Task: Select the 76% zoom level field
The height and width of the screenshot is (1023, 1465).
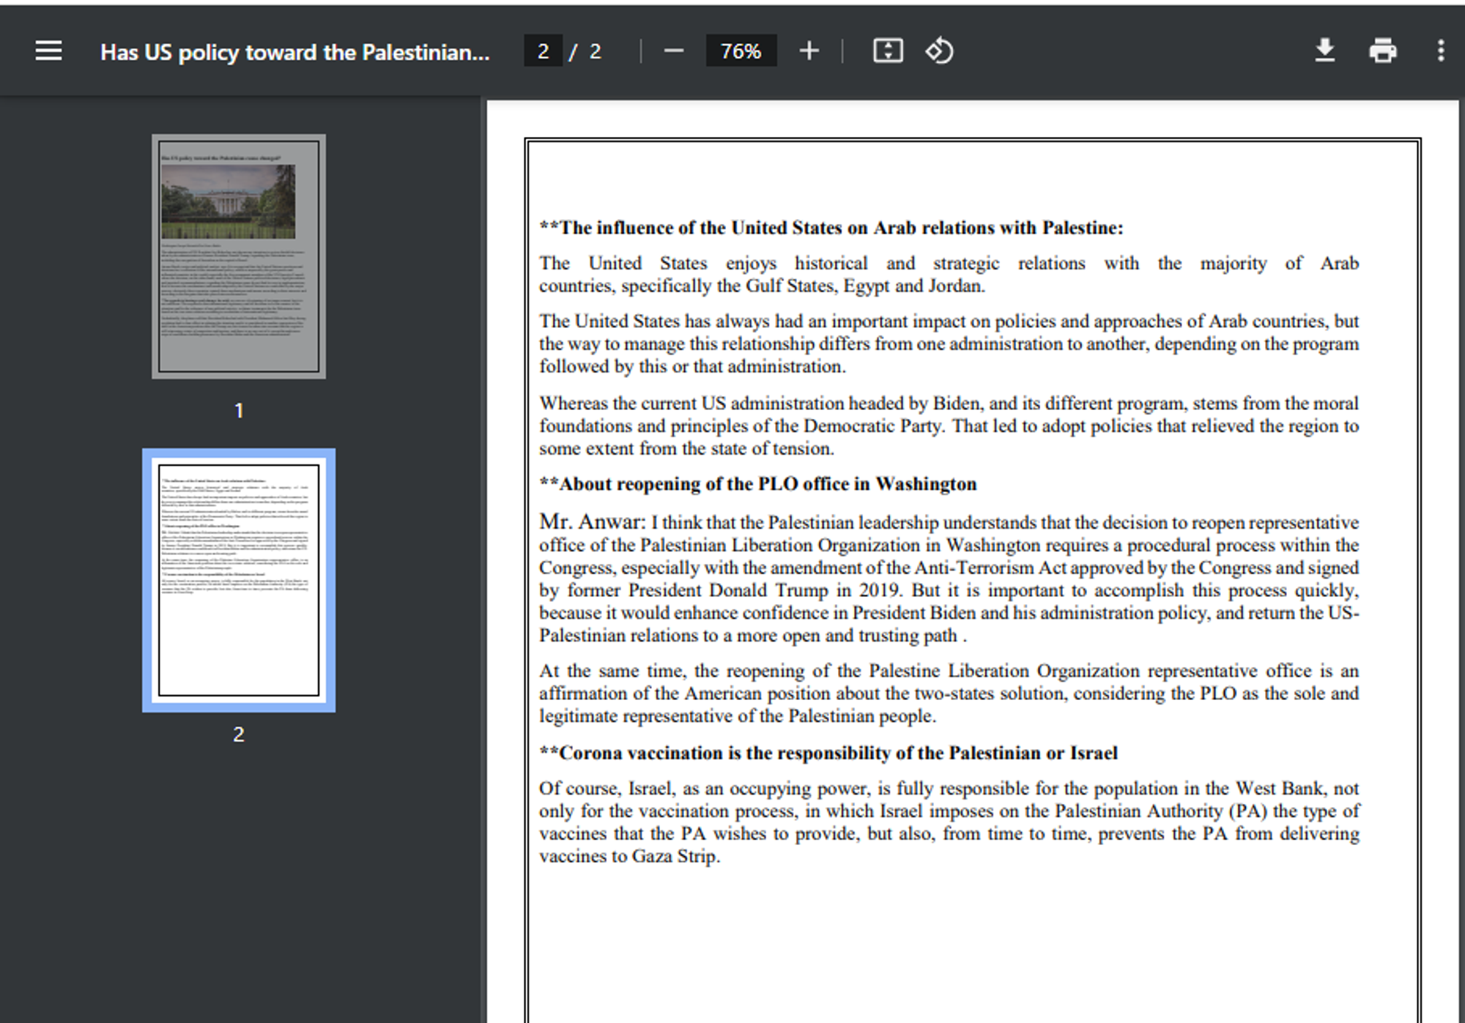Action: point(741,51)
